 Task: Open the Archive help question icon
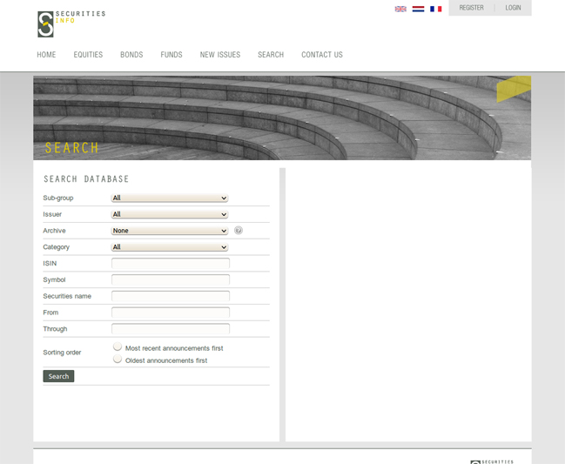(239, 230)
